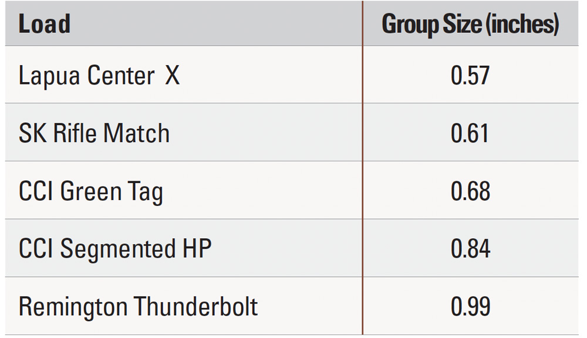Click the word Lapua in first row
This screenshot has height=338, width=587.
coord(49,76)
